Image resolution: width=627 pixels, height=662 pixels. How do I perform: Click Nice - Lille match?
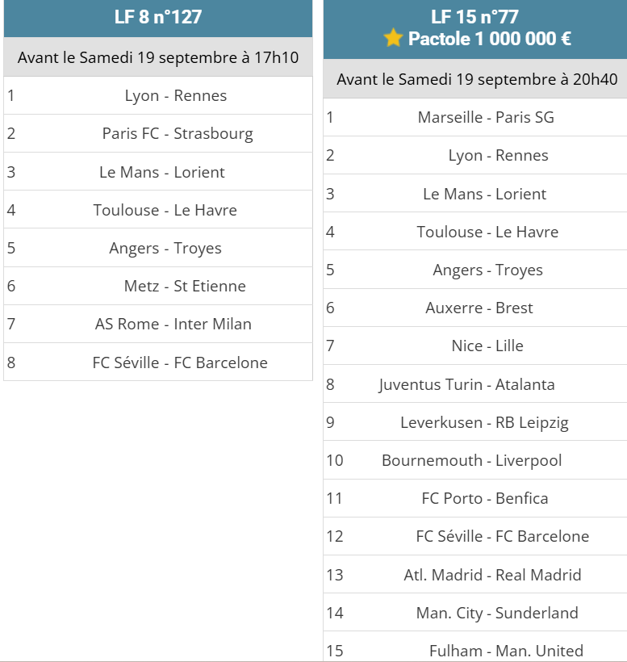475,346
